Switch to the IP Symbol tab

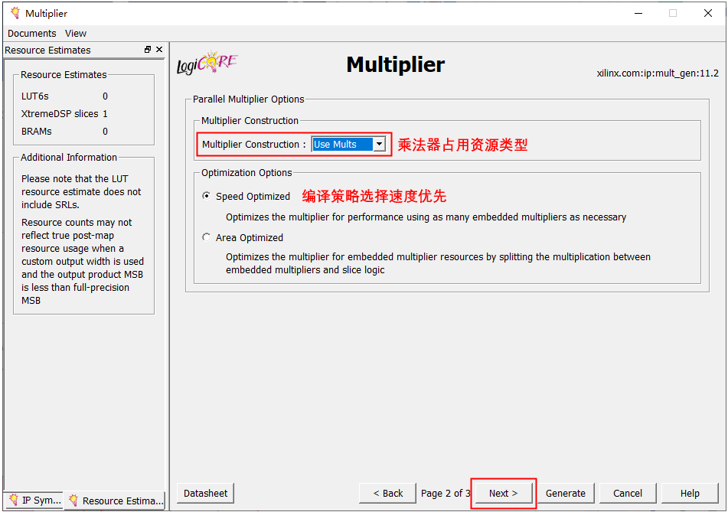(34, 501)
